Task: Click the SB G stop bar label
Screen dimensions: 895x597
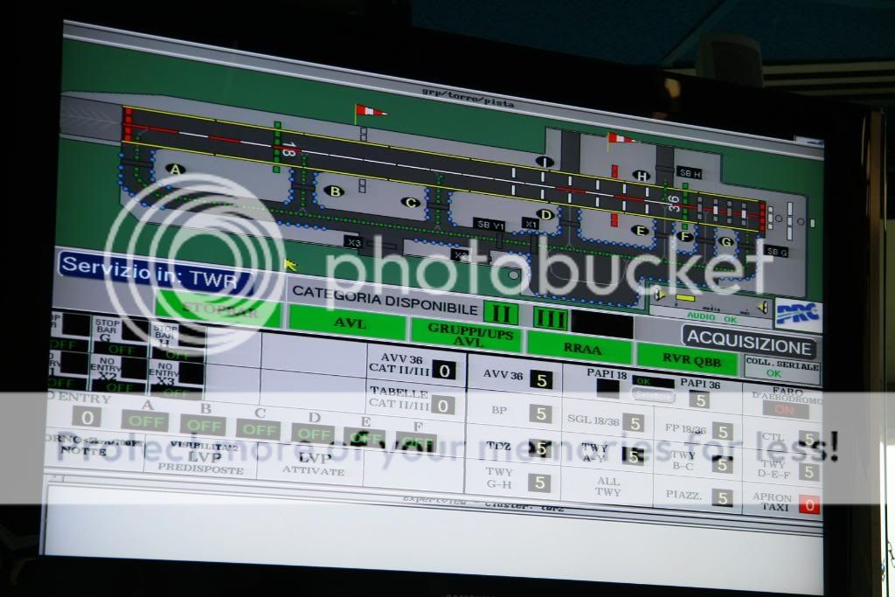Action: pyautogui.click(x=776, y=251)
